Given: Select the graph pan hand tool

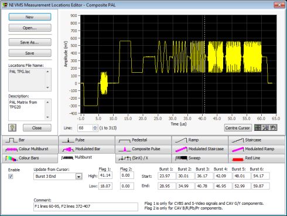Looking at the screenshot, I should (273, 128).
